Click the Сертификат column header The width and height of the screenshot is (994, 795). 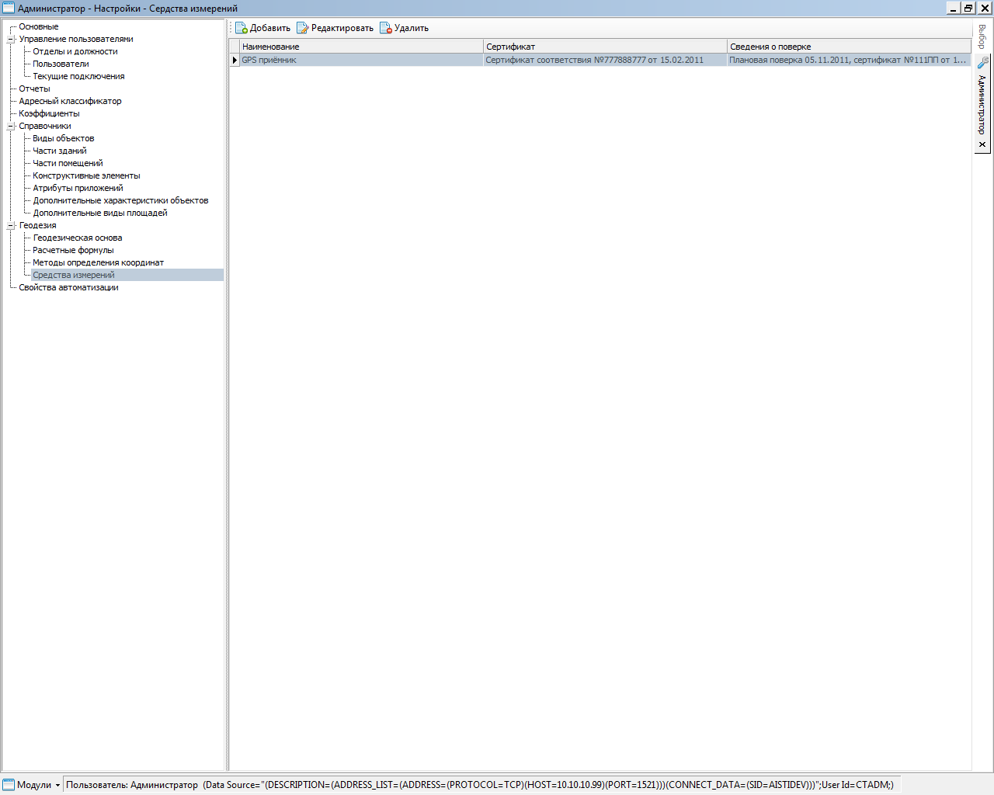604,47
